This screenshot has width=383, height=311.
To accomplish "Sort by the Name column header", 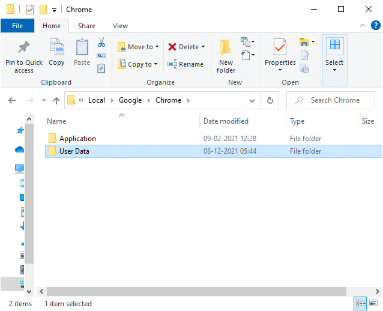I will click(122, 121).
